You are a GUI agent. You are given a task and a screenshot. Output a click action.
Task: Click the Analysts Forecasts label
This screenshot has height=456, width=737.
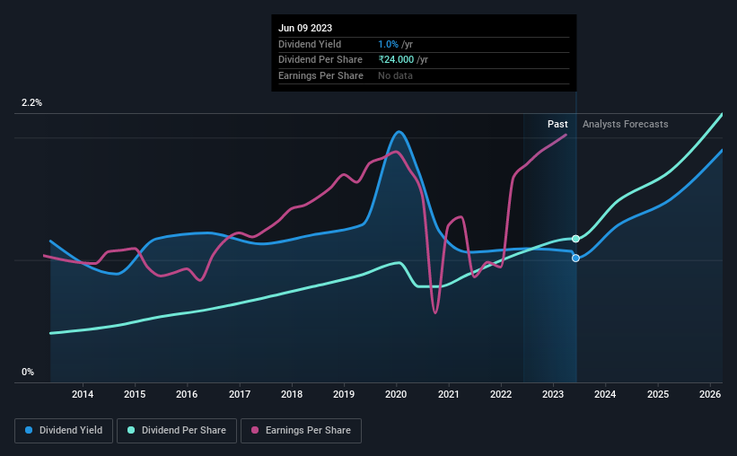coord(625,124)
